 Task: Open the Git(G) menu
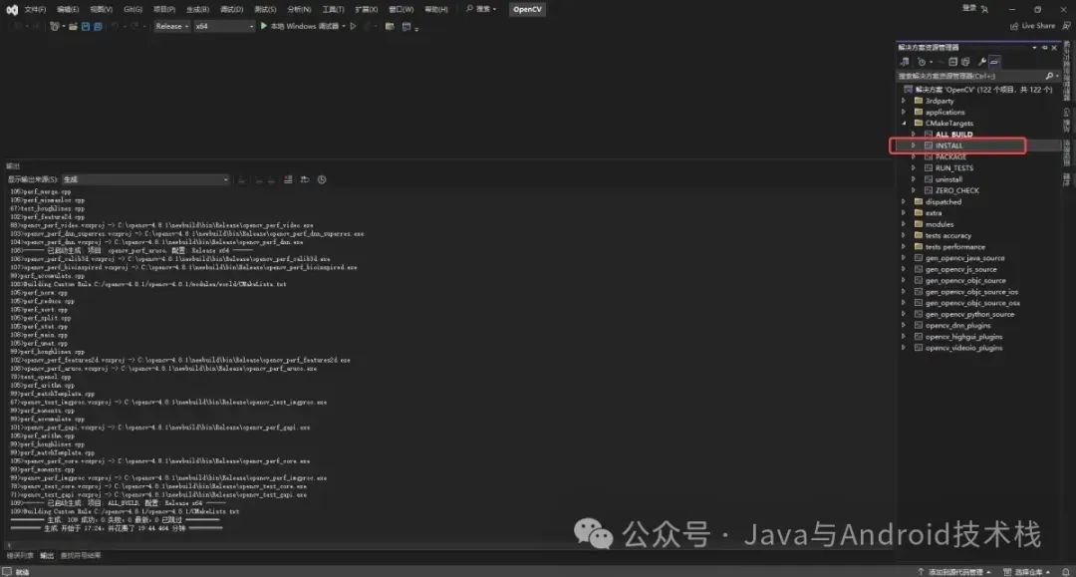click(134, 10)
